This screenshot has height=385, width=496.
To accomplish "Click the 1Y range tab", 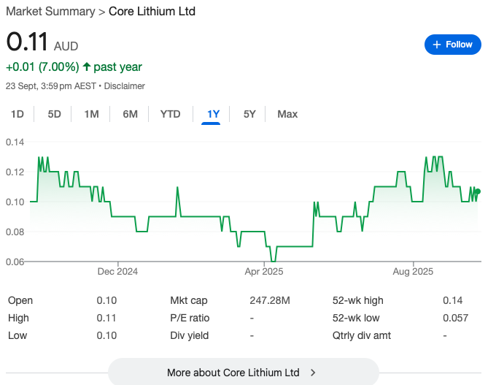I will (x=213, y=114).
